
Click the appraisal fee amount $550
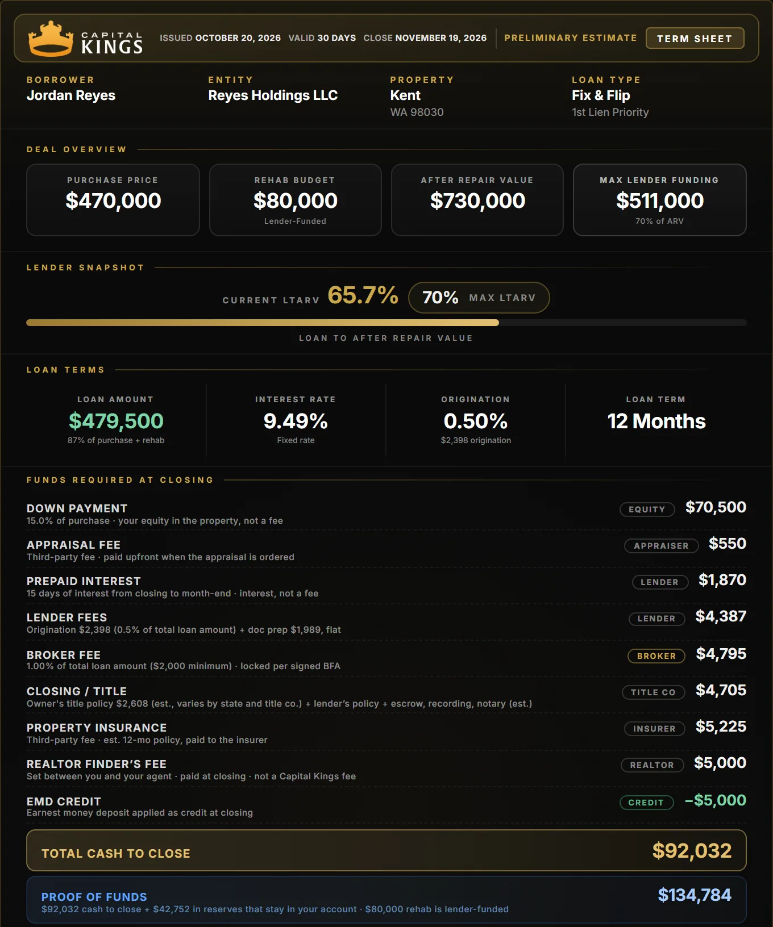click(728, 544)
